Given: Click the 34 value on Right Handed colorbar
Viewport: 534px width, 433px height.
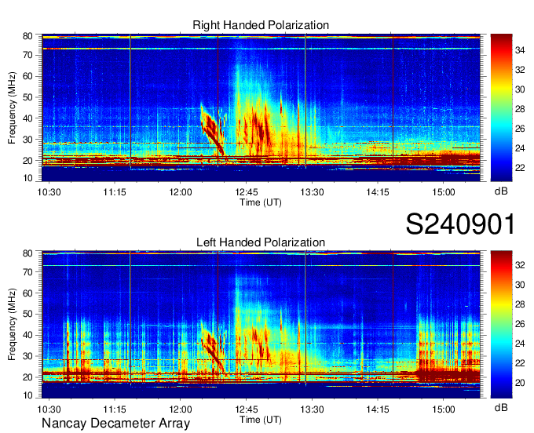Looking at the screenshot, I should (x=520, y=50).
